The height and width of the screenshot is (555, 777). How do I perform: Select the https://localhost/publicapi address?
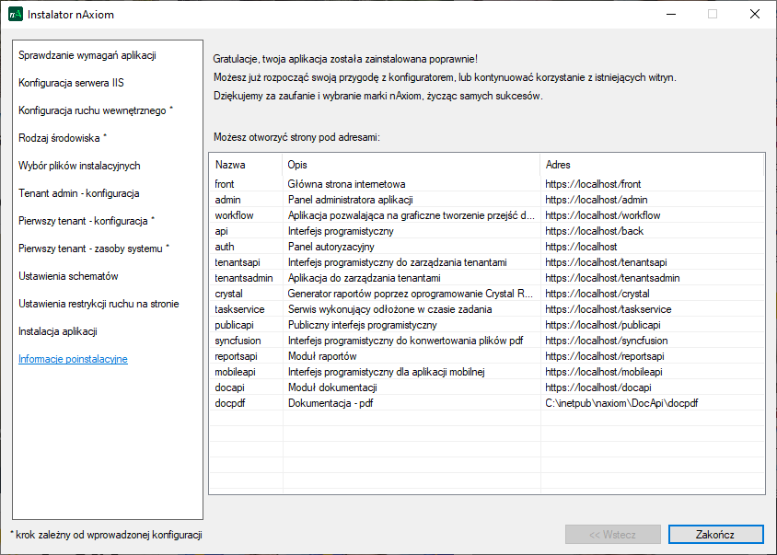603,325
